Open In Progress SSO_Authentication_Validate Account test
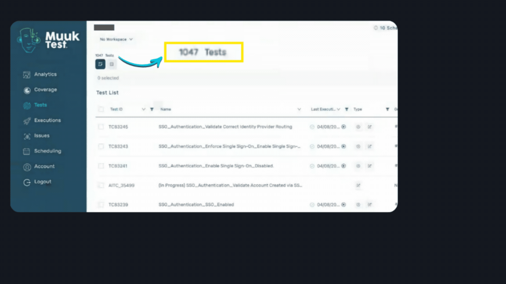 pos(230,185)
